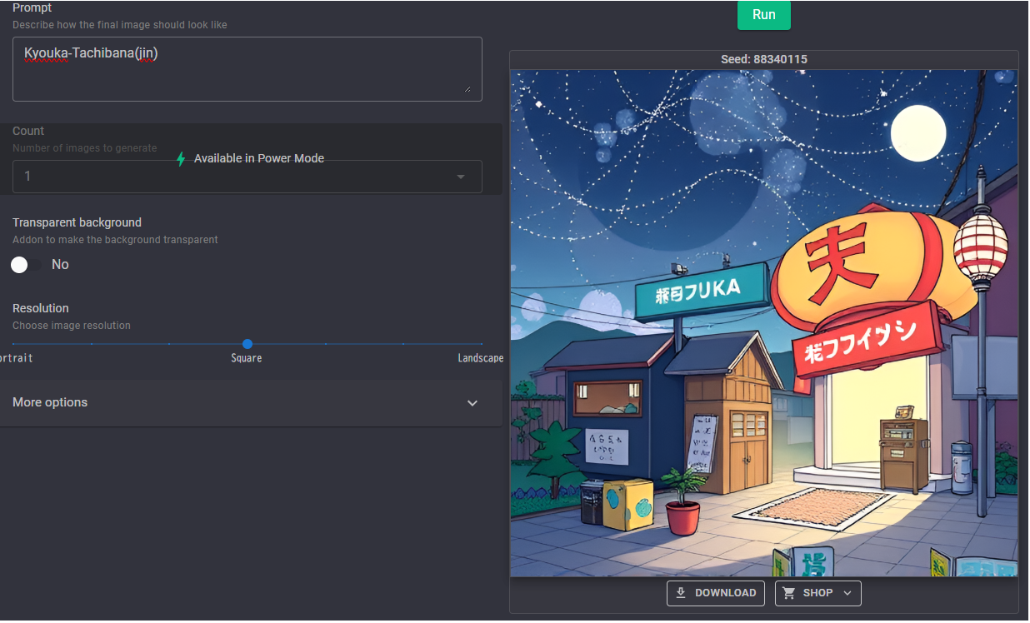
Task: Toggle the Transparent background switch
Action: point(26,265)
